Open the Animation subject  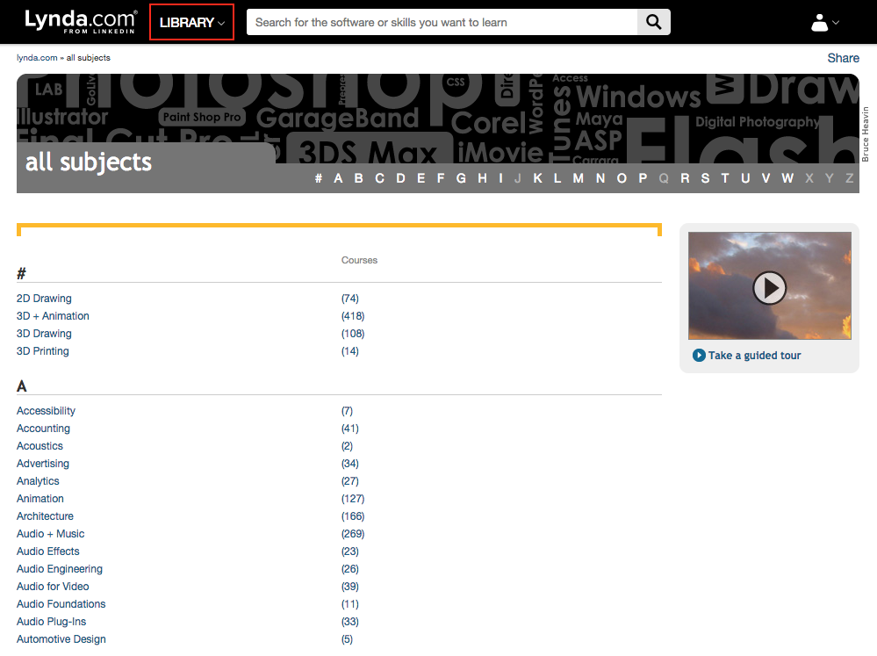[x=40, y=499]
